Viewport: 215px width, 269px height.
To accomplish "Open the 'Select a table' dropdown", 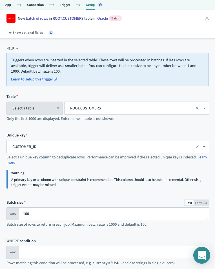I will (x=35, y=108).
